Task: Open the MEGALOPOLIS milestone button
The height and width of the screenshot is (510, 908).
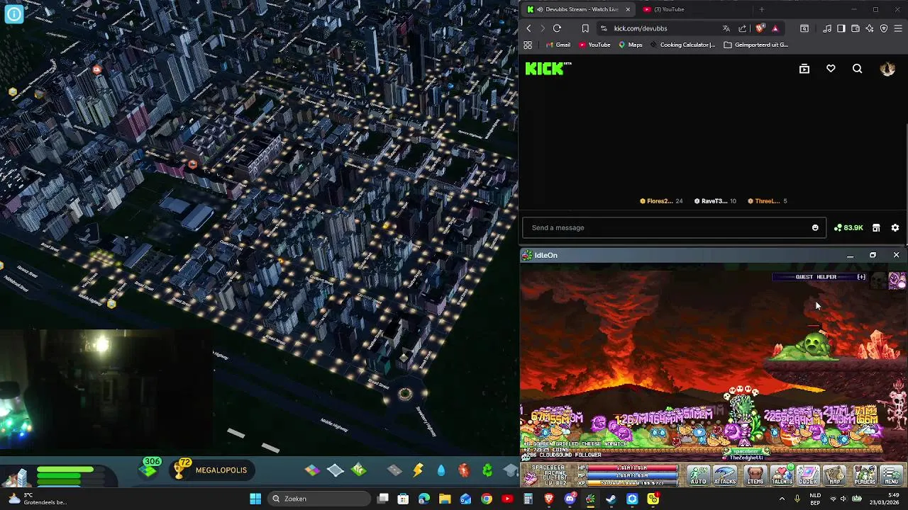Action: 213,470
